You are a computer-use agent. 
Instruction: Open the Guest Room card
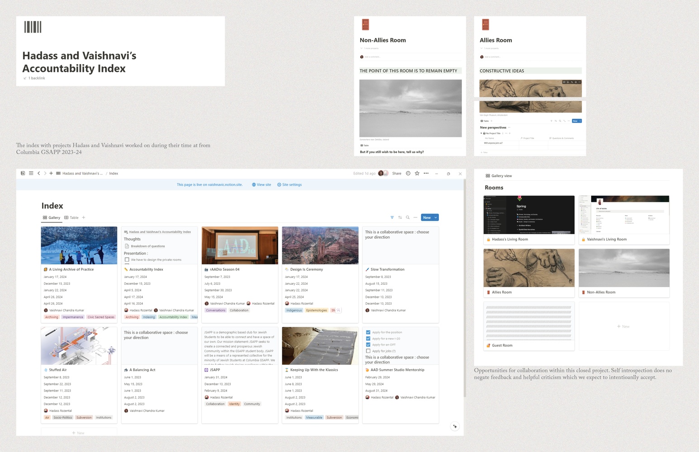pyautogui.click(x=529, y=326)
